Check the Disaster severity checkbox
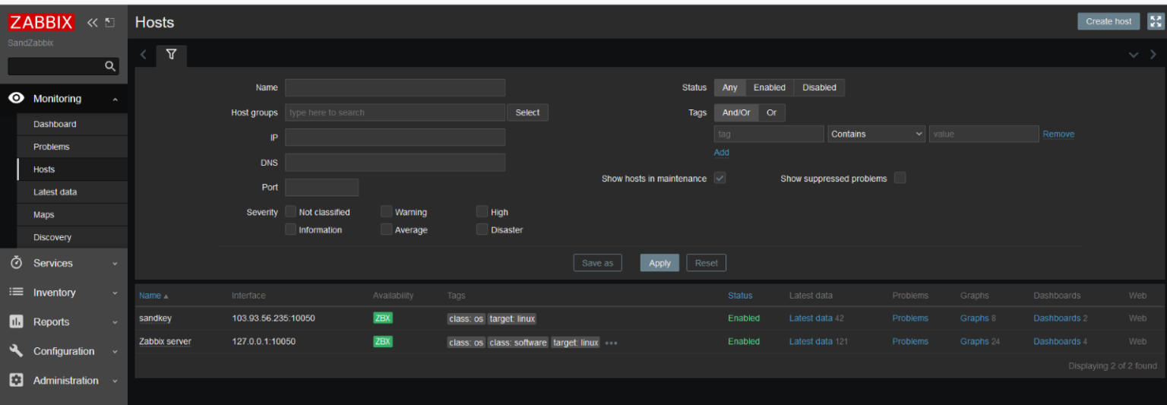 tap(482, 229)
